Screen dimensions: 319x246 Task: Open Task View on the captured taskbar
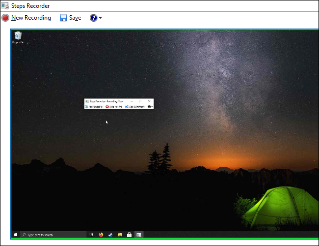[x=91, y=235]
